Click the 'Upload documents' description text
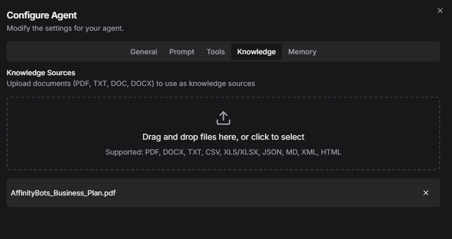Screen dimensions: 452x239 pyautogui.click(x=131, y=83)
